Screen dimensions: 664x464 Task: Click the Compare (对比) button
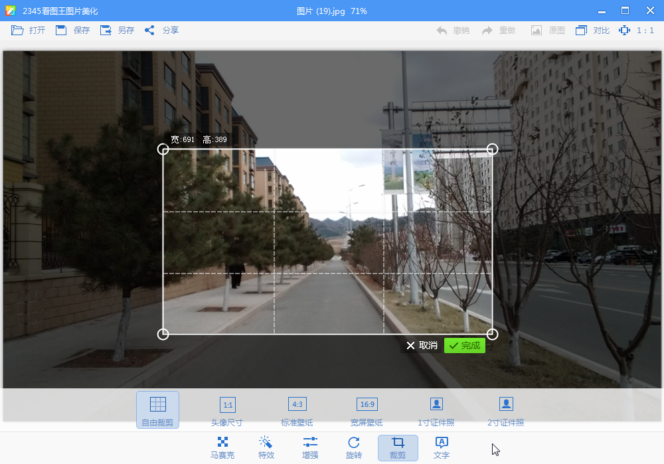point(592,31)
